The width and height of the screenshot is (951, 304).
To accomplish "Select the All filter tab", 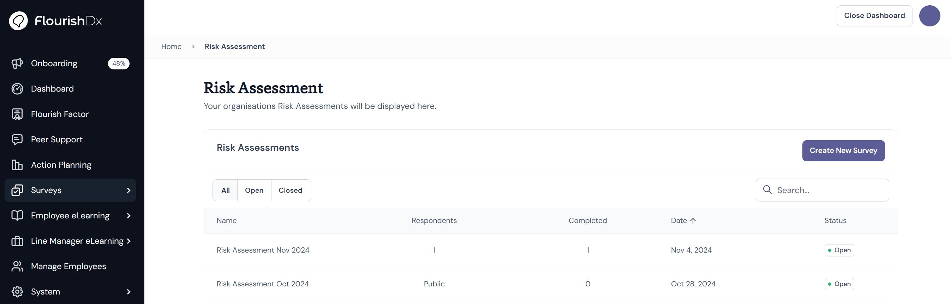I will (x=225, y=191).
